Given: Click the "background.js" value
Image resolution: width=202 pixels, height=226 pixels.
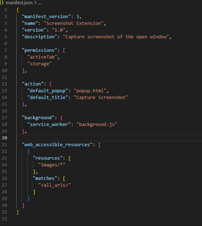Looking at the screenshot, I should point(97,125).
